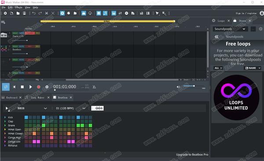Toggle SOLO on the Beatbox track
Viewport: 264px width, 161px height.
(x=15, y=46)
